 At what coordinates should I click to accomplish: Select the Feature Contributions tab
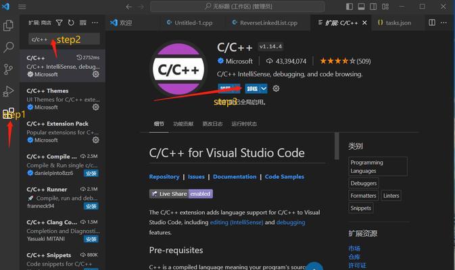click(x=183, y=124)
